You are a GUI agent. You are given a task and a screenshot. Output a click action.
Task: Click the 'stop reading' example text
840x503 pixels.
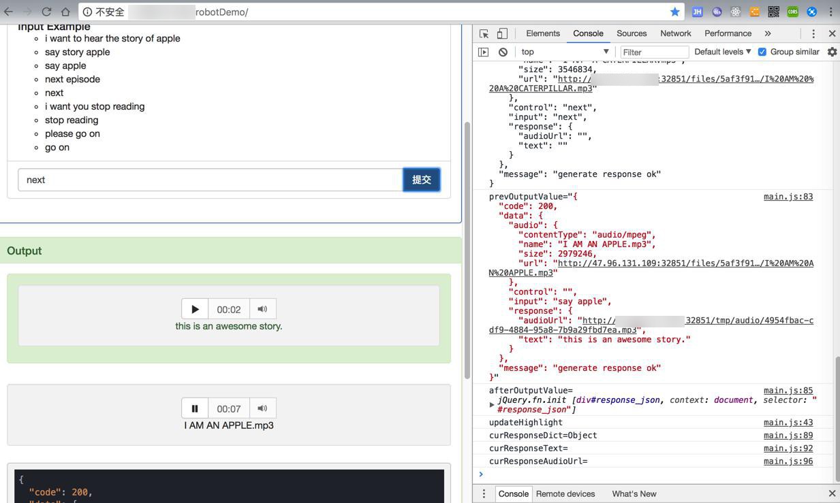[x=72, y=120]
